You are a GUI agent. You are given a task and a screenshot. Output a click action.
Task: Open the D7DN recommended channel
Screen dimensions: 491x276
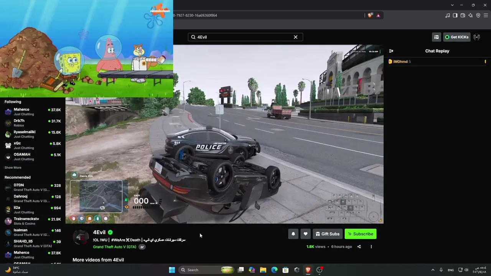point(33,187)
